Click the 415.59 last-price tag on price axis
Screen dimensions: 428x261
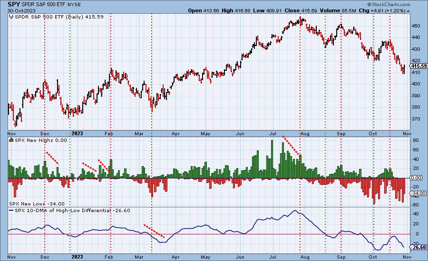(x=419, y=66)
